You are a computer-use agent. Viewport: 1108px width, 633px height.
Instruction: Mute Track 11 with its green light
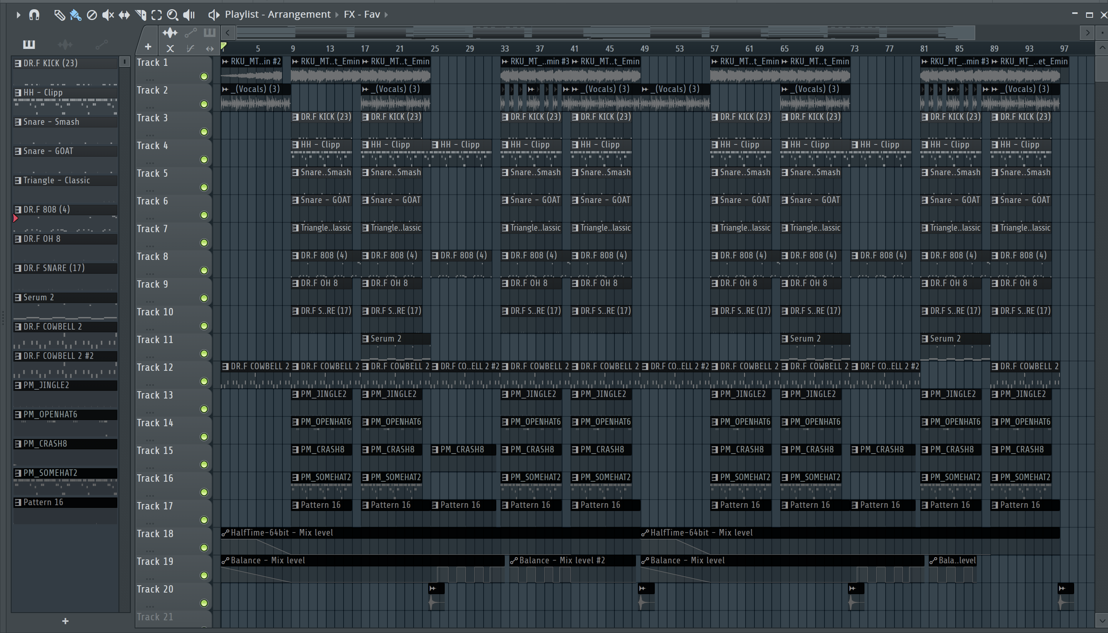click(204, 354)
